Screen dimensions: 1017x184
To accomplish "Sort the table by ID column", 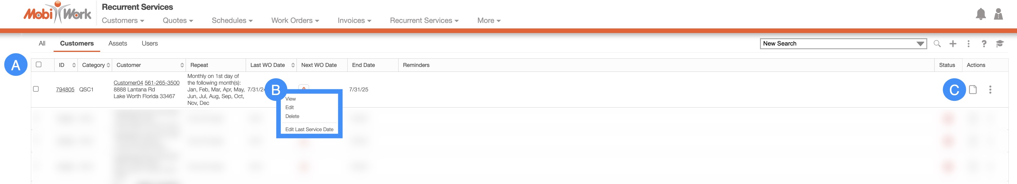I will coord(74,65).
